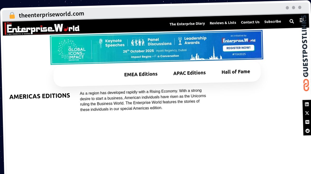311x174 pixels.
Task: Expand the APAC Editions section
Action: pos(189,73)
